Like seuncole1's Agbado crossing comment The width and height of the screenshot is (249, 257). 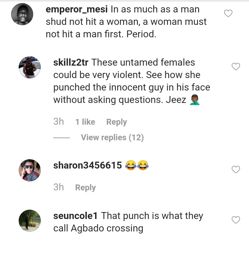click(x=236, y=220)
